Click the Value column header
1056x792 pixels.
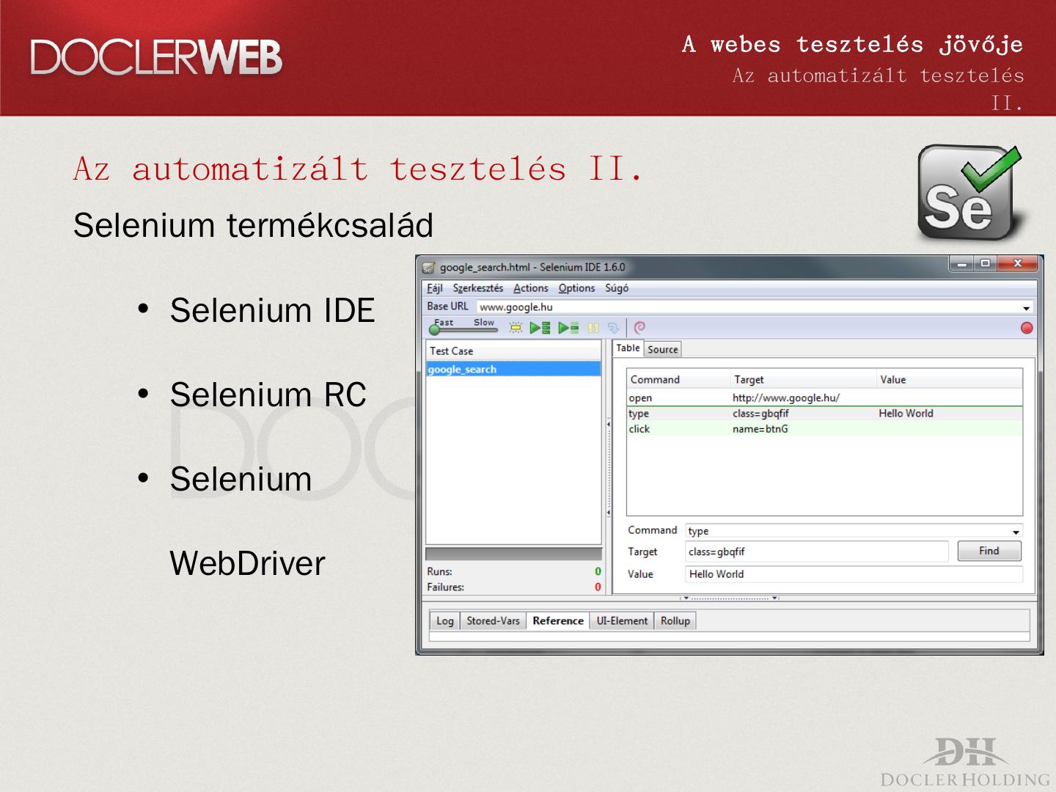(950, 380)
